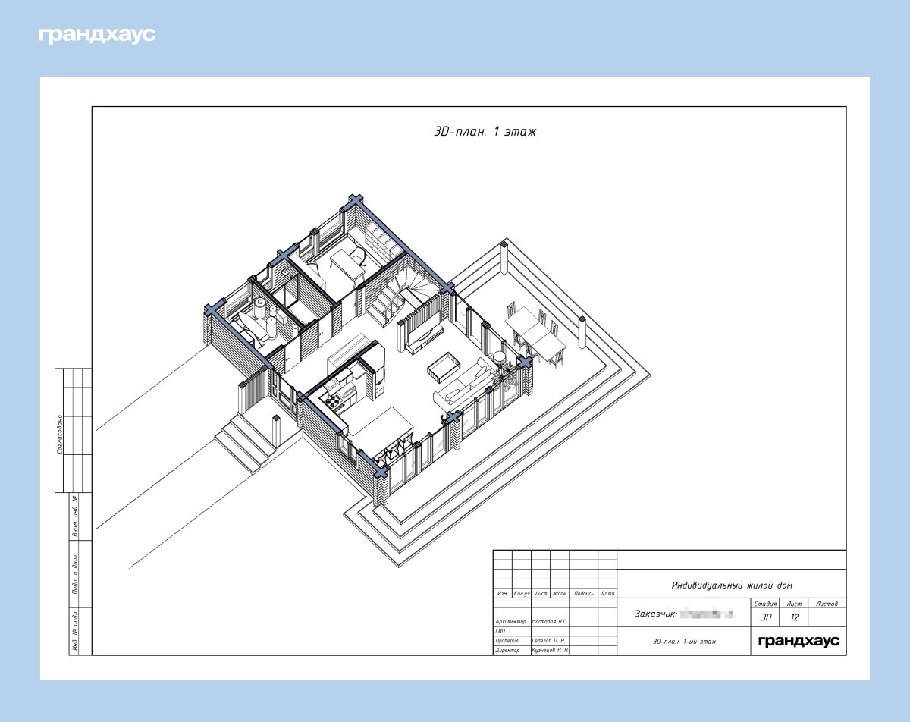This screenshot has height=722, width=910.
Task: Click the 'Согласовано' side stamp label
Action: [60, 434]
